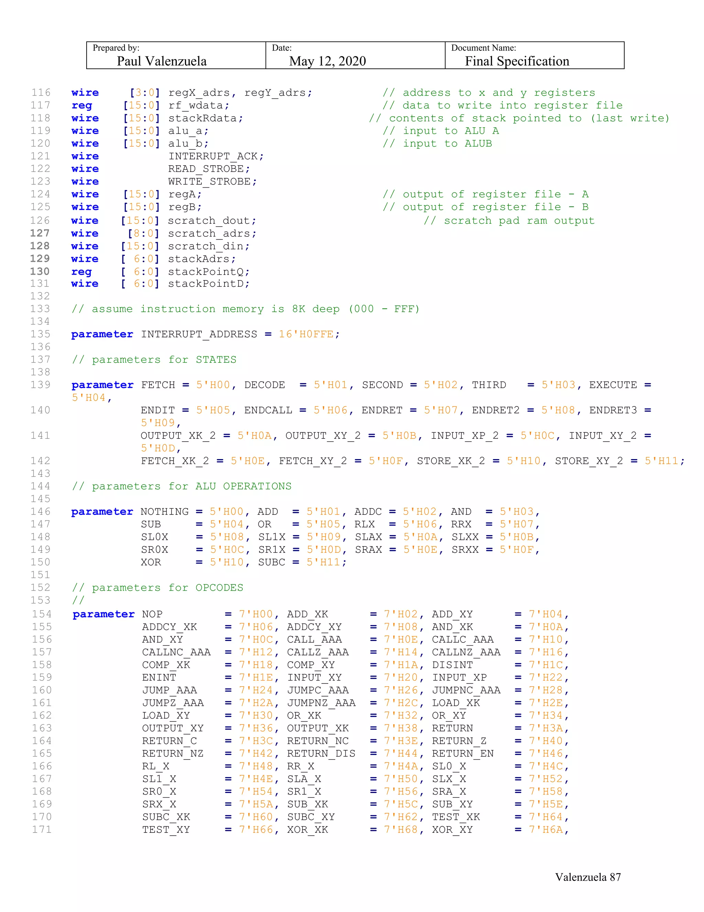Image resolution: width=704 pixels, height=912 pixels.
Task: Click line number 116
Action: (x=41, y=93)
